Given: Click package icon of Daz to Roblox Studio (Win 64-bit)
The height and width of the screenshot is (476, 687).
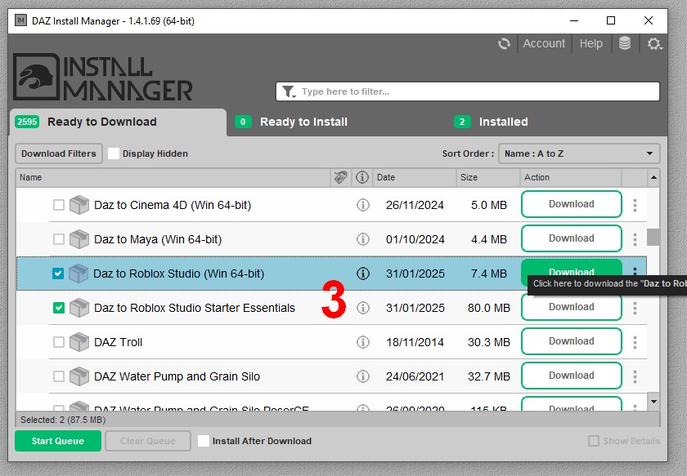Looking at the screenshot, I should click(79, 274).
